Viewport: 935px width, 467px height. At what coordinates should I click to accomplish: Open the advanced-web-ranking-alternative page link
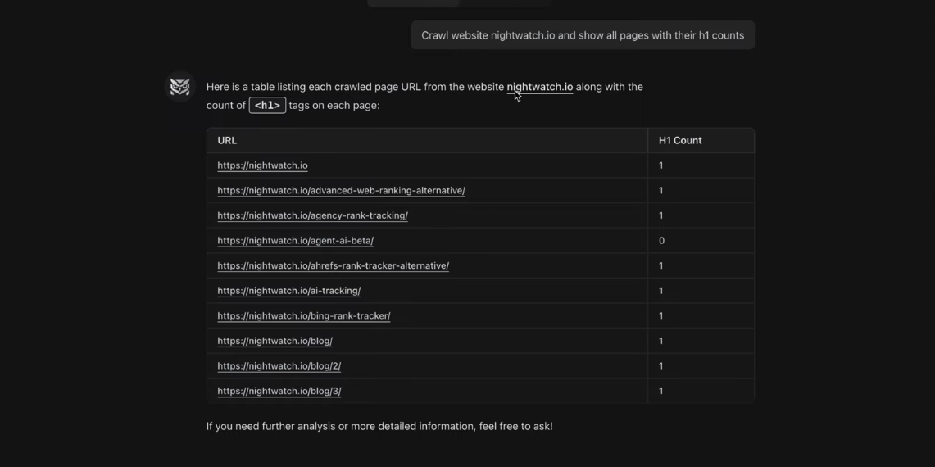(x=341, y=191)
